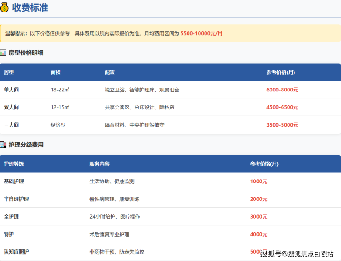Screen dimensions: 341x261
Task: Click the 面积 column header
Action: tap(56, 73)
